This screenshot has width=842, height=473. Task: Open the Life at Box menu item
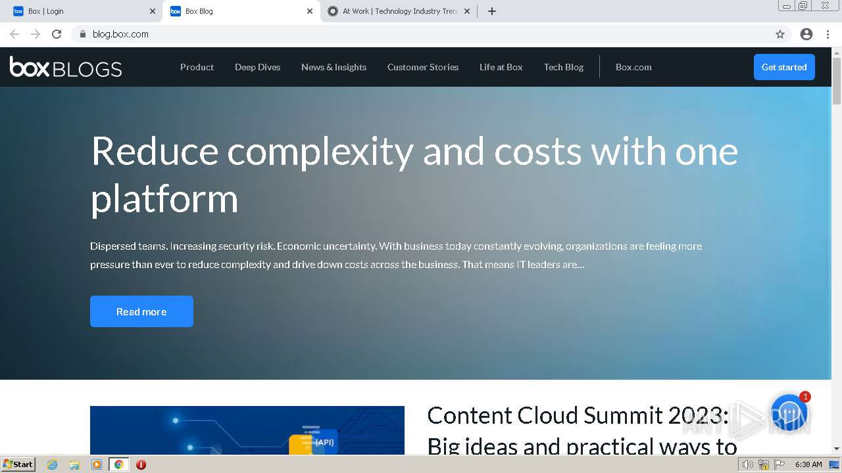pos(501,67)
